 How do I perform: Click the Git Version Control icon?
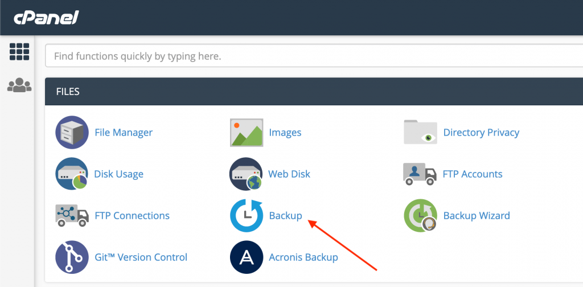[72, 257]
